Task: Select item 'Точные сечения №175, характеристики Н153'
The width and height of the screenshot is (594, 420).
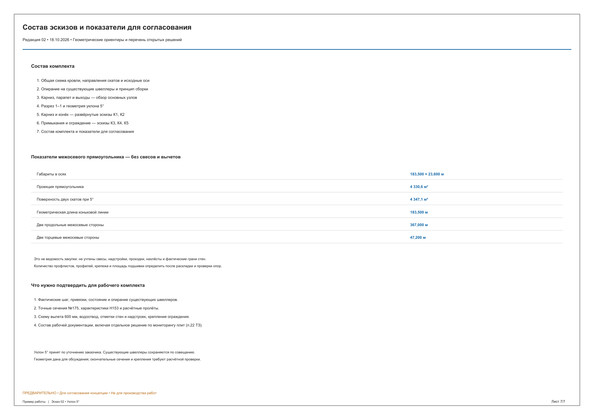Action: click(x=97, y=308)
